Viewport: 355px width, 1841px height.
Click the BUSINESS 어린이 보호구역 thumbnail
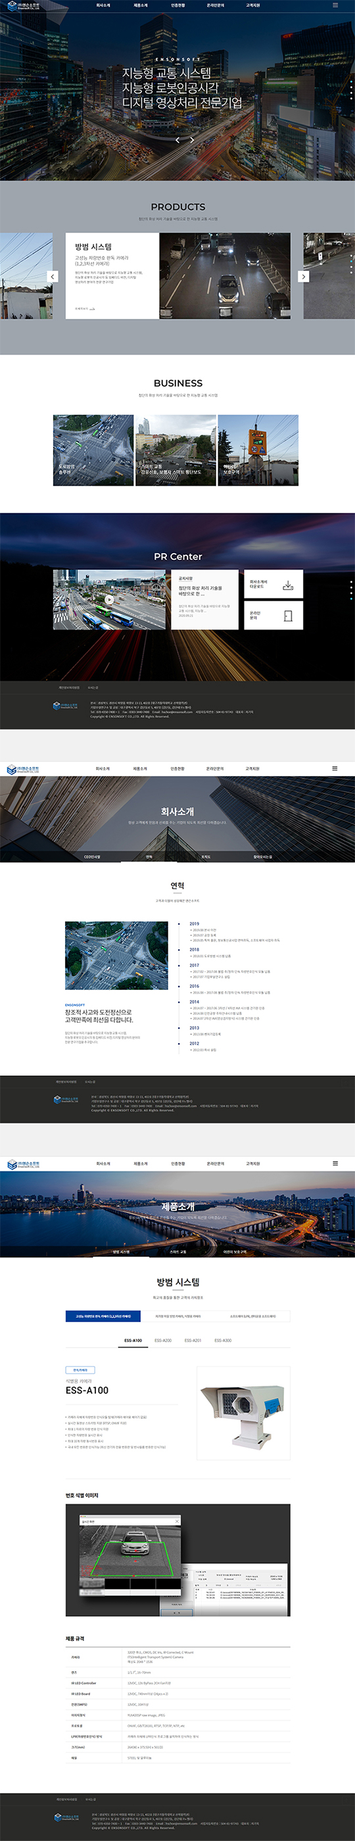258,451
